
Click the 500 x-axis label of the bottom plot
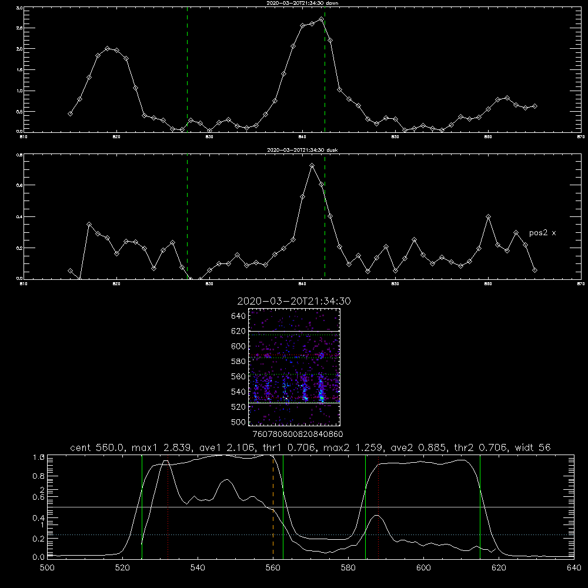(x=47, y=568)
